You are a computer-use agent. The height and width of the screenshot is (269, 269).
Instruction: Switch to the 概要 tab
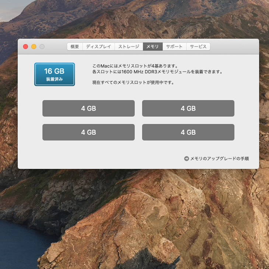tap(75, 46)
